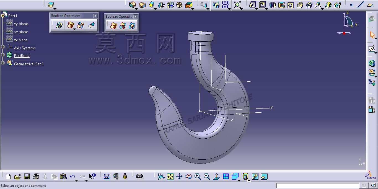Viewport: 378px width, 189px height.
Task: Click Intersect icon in second Boolean toolbar
Action: click(132, 26)
